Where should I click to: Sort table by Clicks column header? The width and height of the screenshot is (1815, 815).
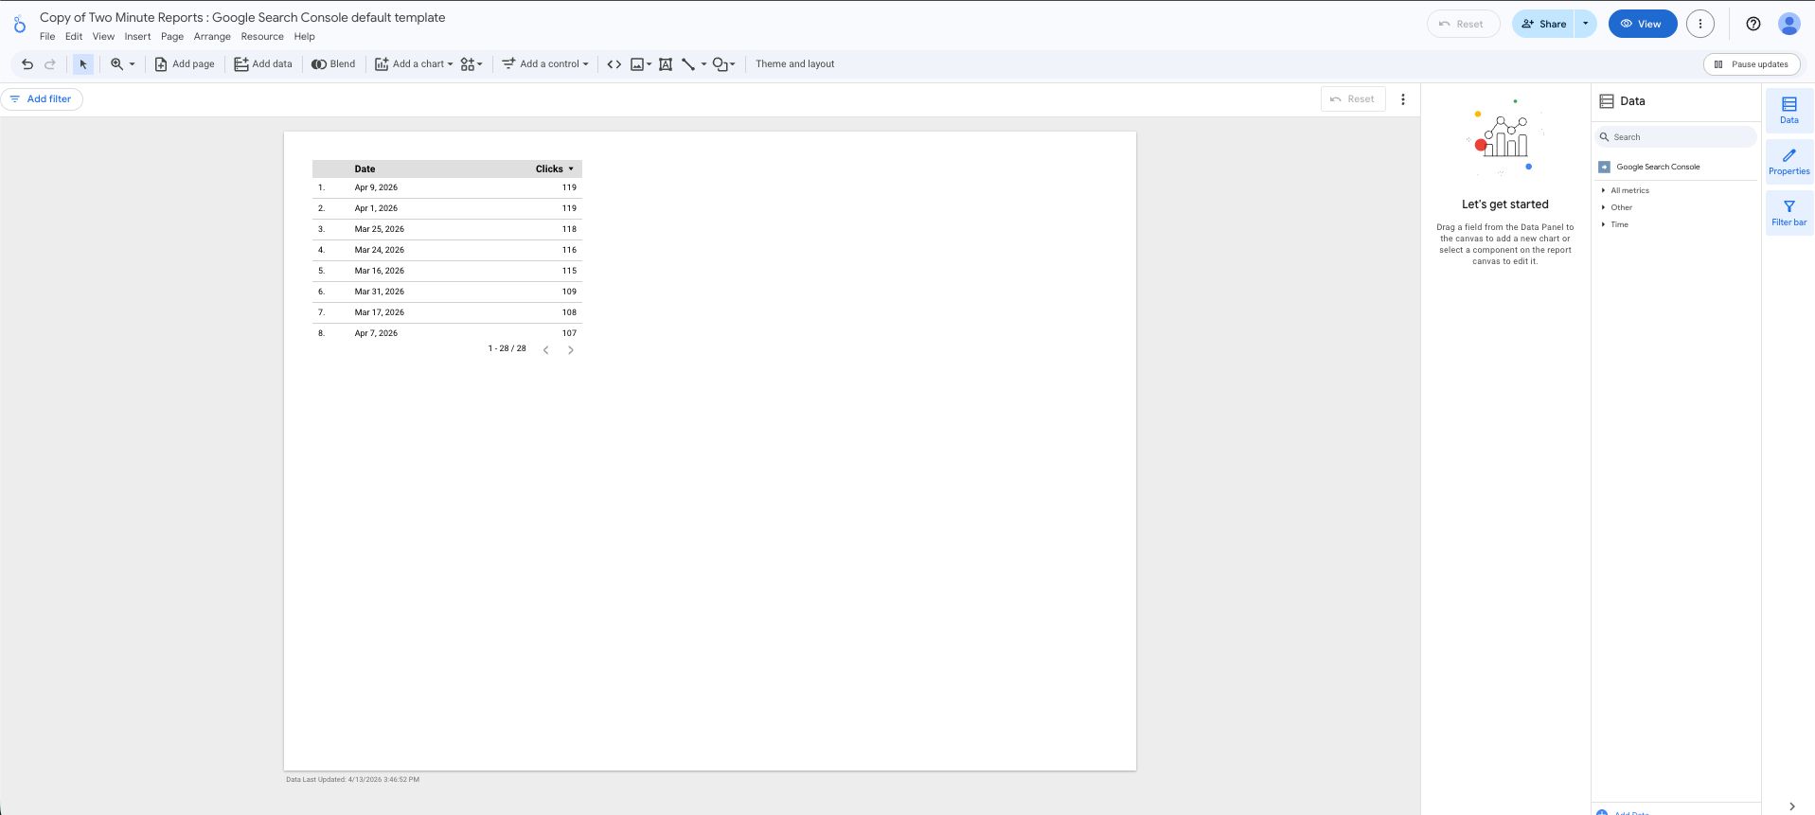pyautogui.click(x=549, y=168)
